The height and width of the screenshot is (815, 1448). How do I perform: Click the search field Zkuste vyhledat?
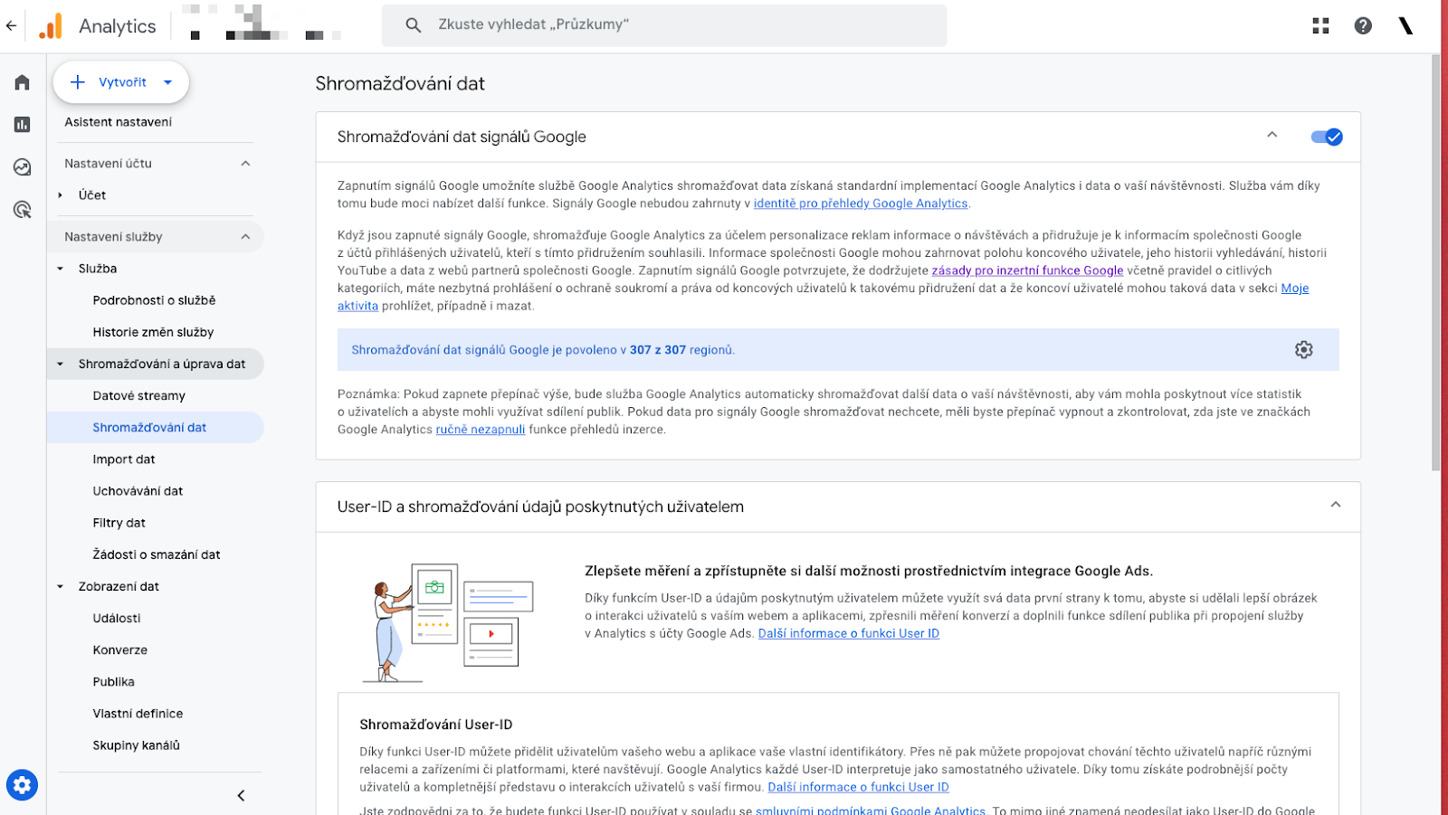(664, 25)
